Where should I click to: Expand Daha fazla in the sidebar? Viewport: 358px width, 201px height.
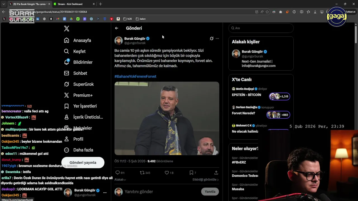pyautogui.click(x=79, y=150)
